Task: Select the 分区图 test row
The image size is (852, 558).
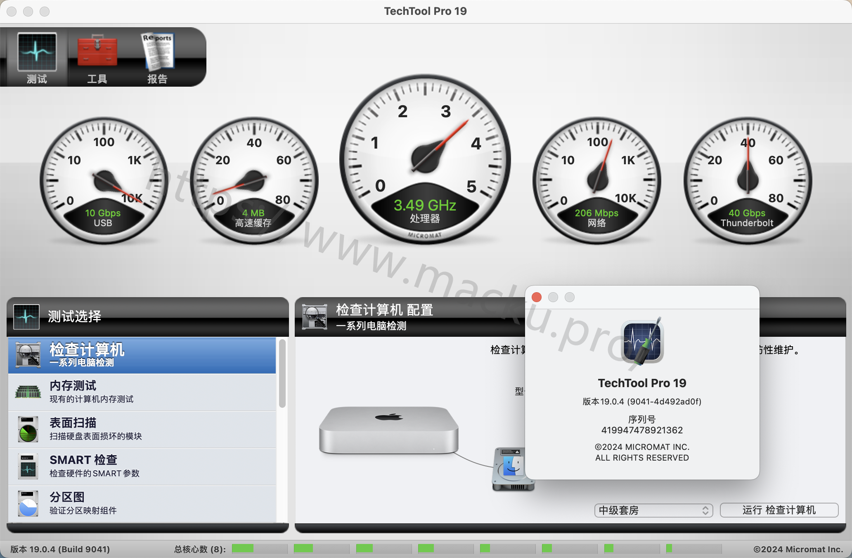Action: (142, 504)
